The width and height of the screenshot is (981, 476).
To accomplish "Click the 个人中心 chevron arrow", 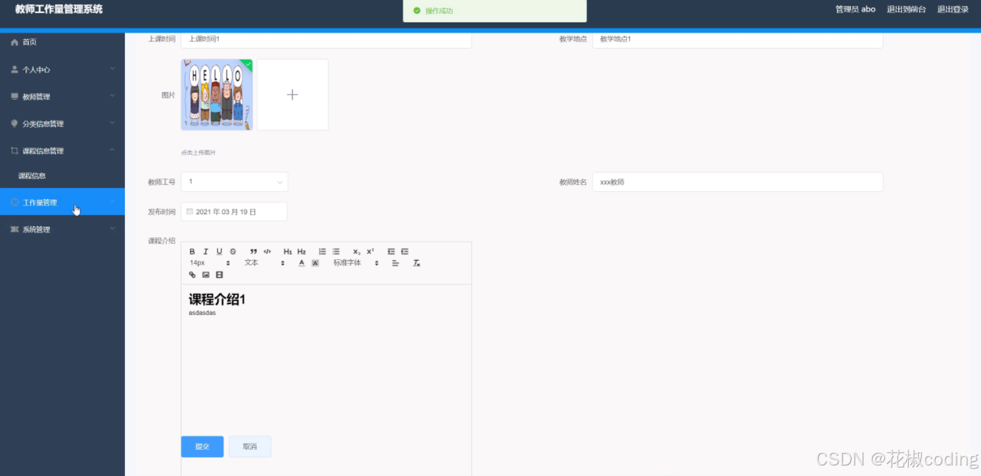I will click(112, 69).
